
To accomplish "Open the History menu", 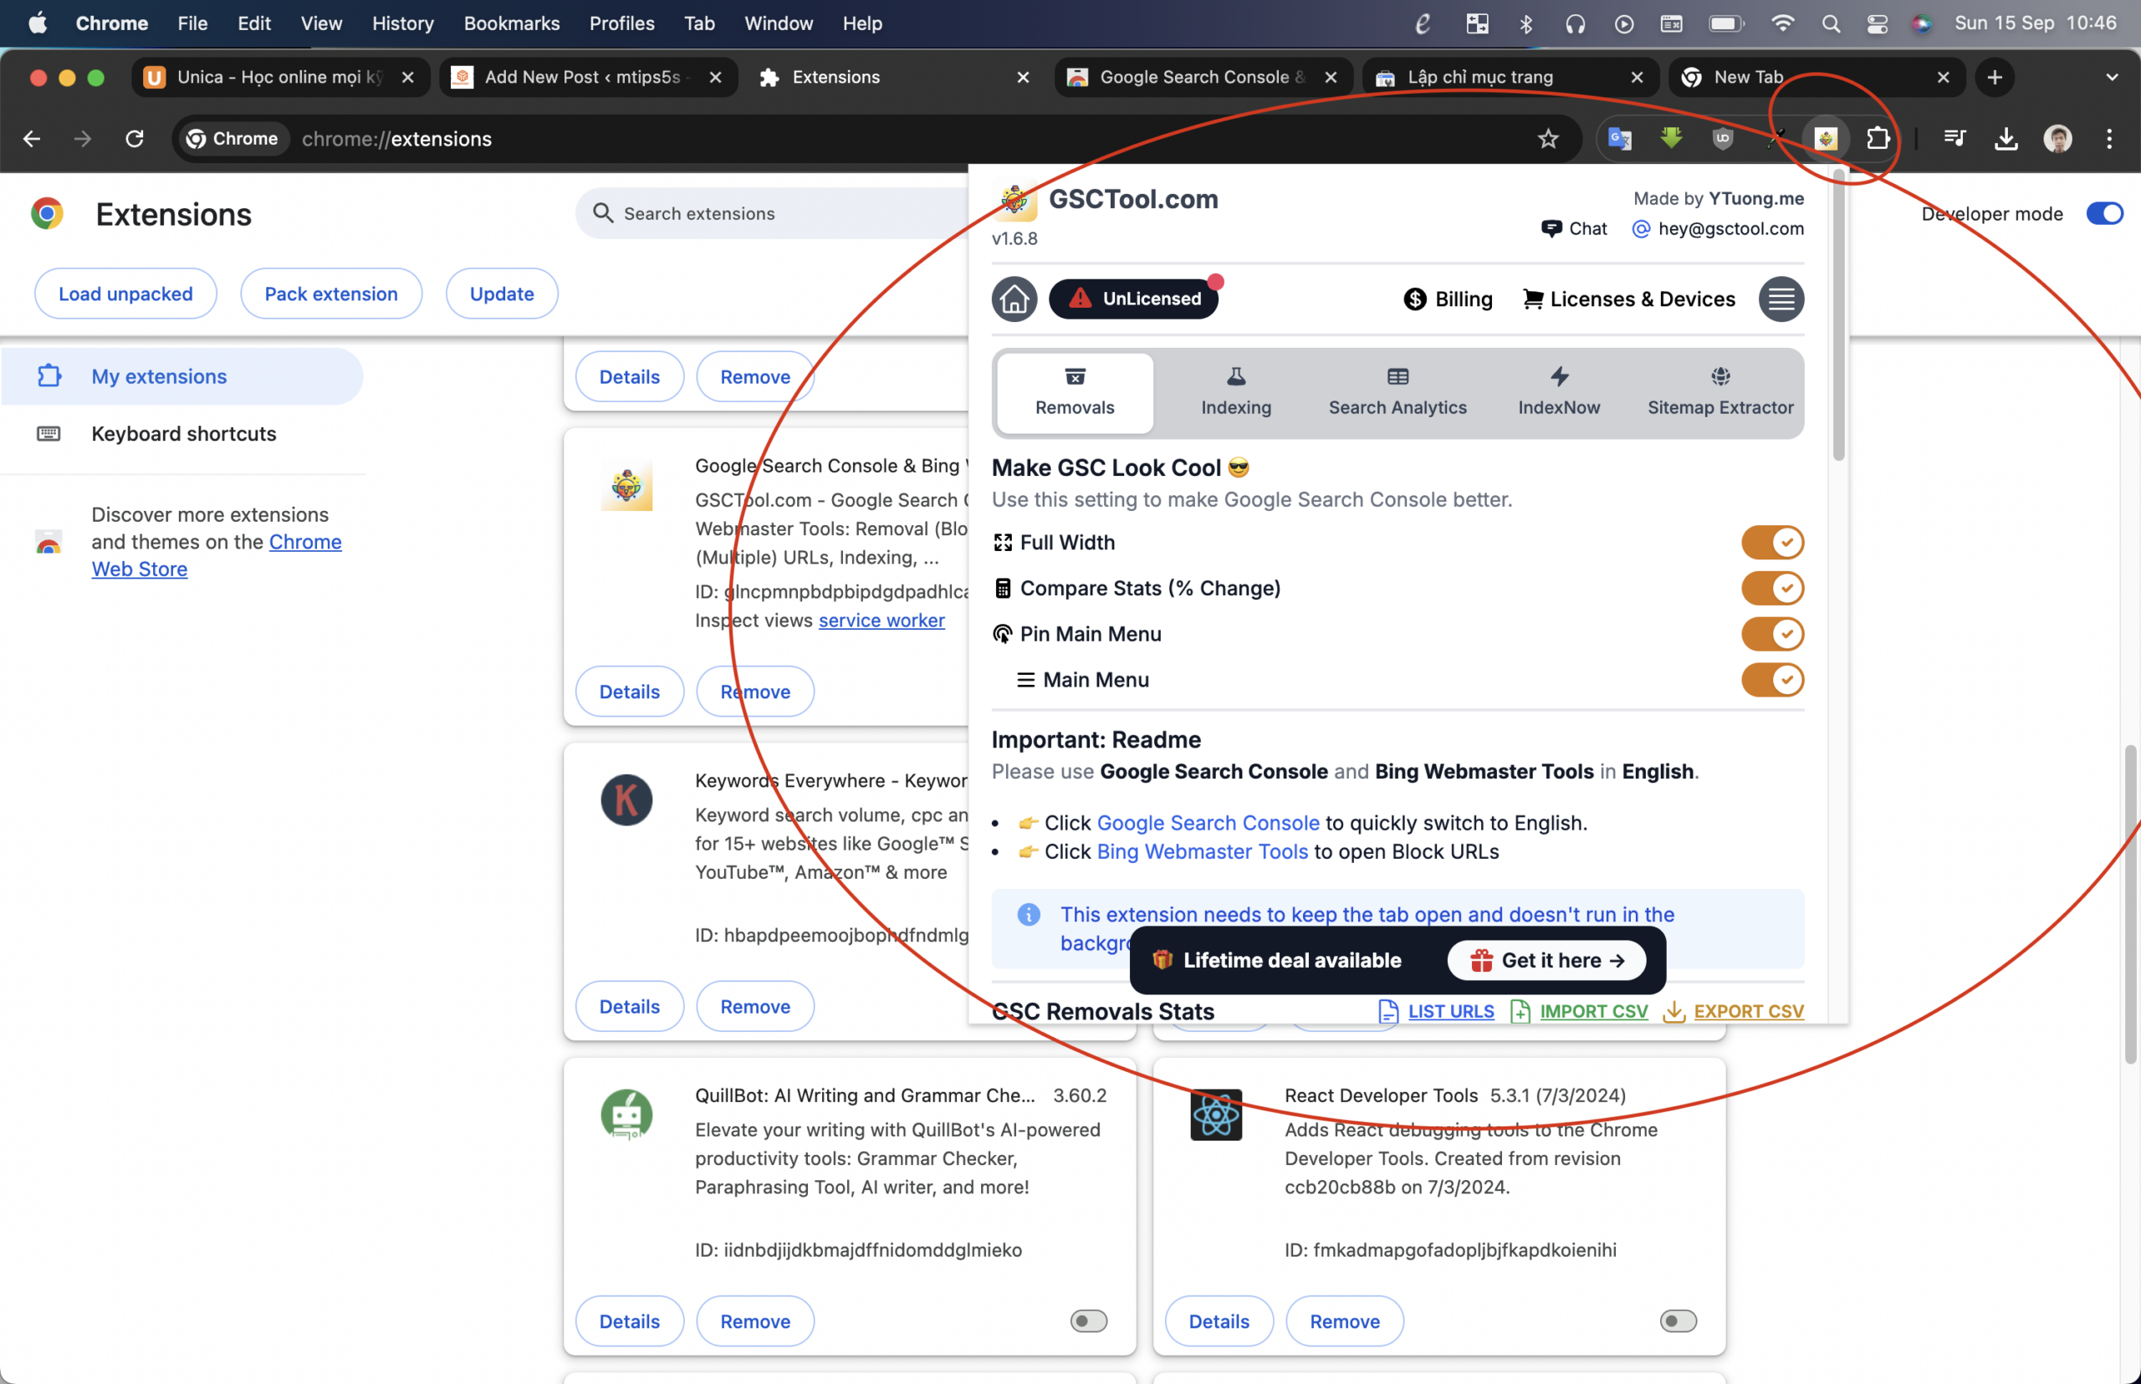I will pyautogui.click(x=402, y=23).
